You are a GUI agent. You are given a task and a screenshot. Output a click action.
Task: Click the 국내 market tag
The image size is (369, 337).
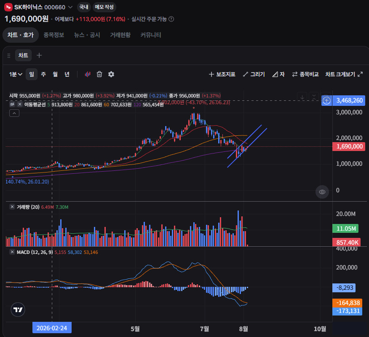point(84,7)
